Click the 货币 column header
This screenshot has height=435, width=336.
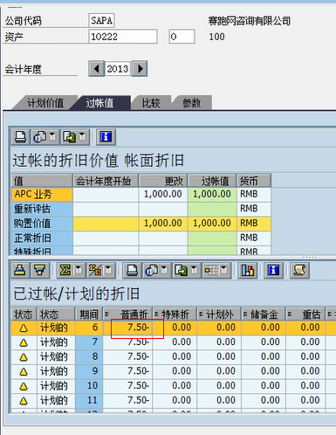254,181
